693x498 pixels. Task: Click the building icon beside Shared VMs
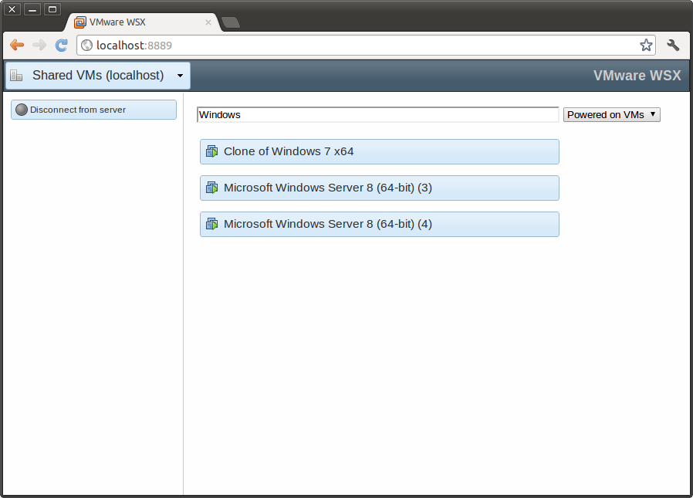[x=16, y=76]
